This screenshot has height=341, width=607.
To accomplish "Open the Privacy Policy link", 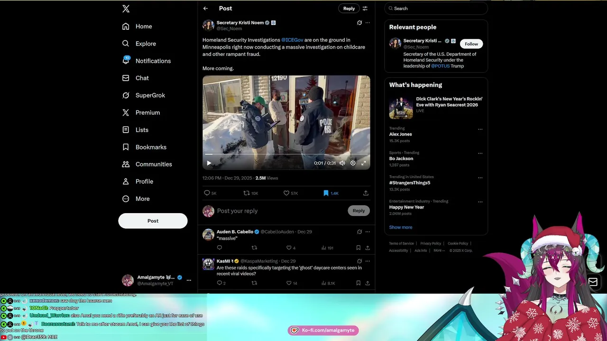I will 431,243.
